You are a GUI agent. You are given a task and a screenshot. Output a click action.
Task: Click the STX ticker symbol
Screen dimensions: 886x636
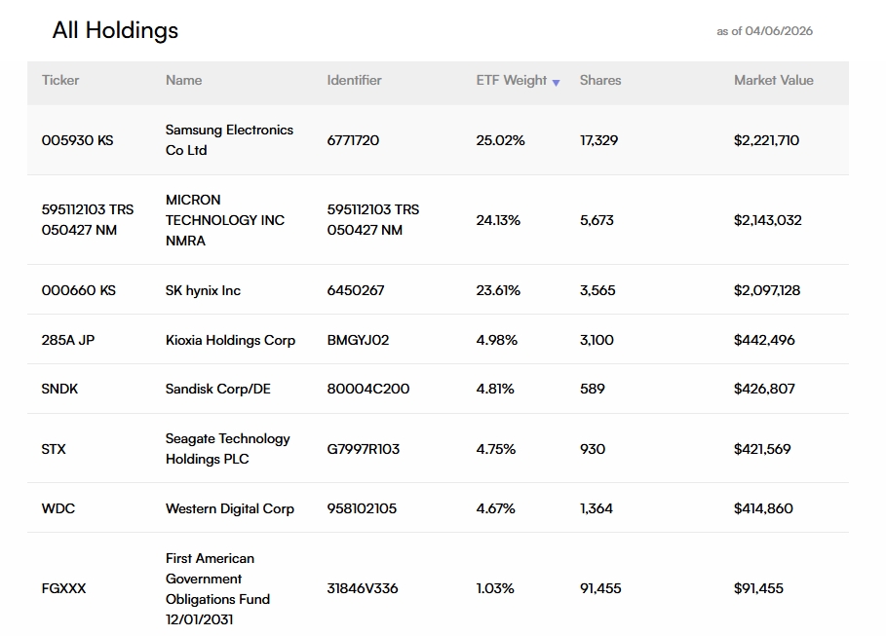click(x=54, y=449)
